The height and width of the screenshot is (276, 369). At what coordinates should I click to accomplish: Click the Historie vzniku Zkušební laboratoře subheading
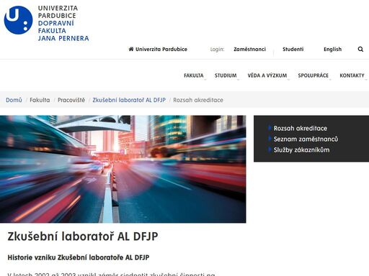pyautogui.click(x=79, y=257)
